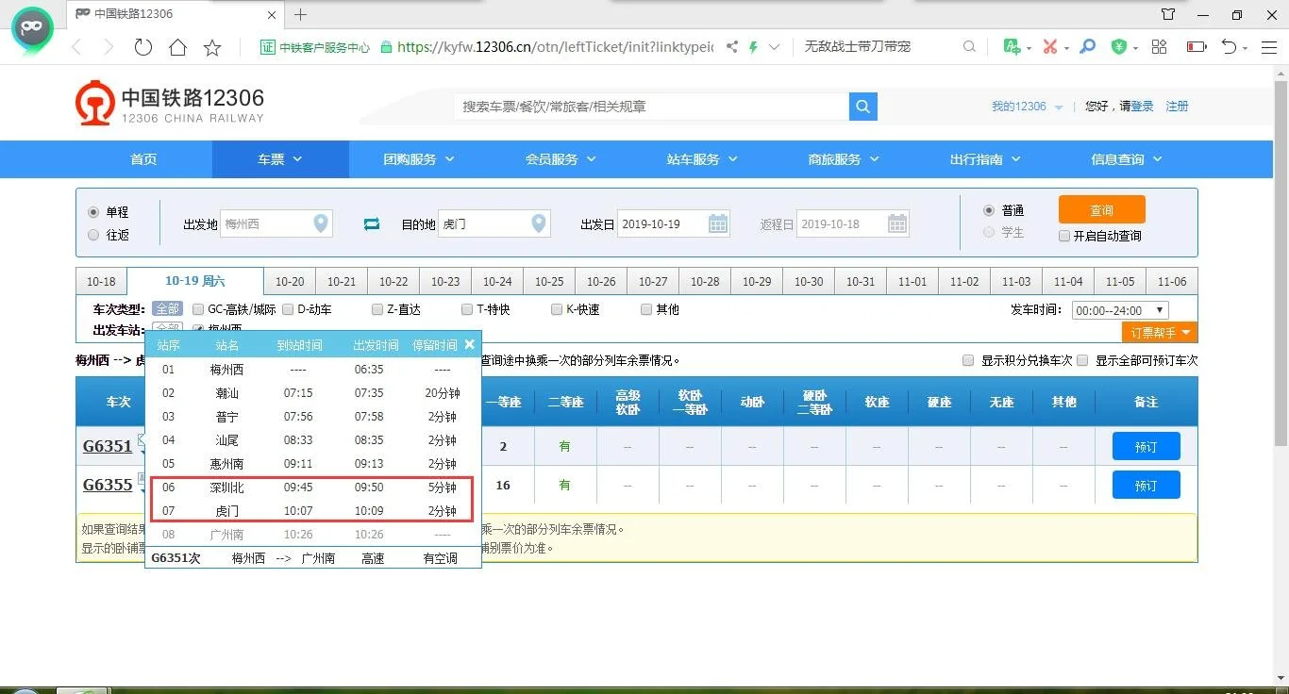Close the train stopover schedule popup

469,344
